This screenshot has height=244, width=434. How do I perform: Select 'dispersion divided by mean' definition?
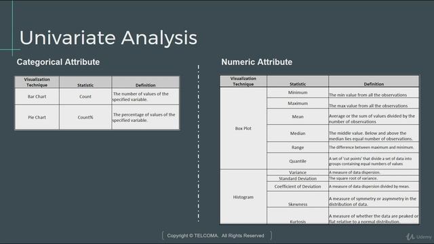pos(374,186)
